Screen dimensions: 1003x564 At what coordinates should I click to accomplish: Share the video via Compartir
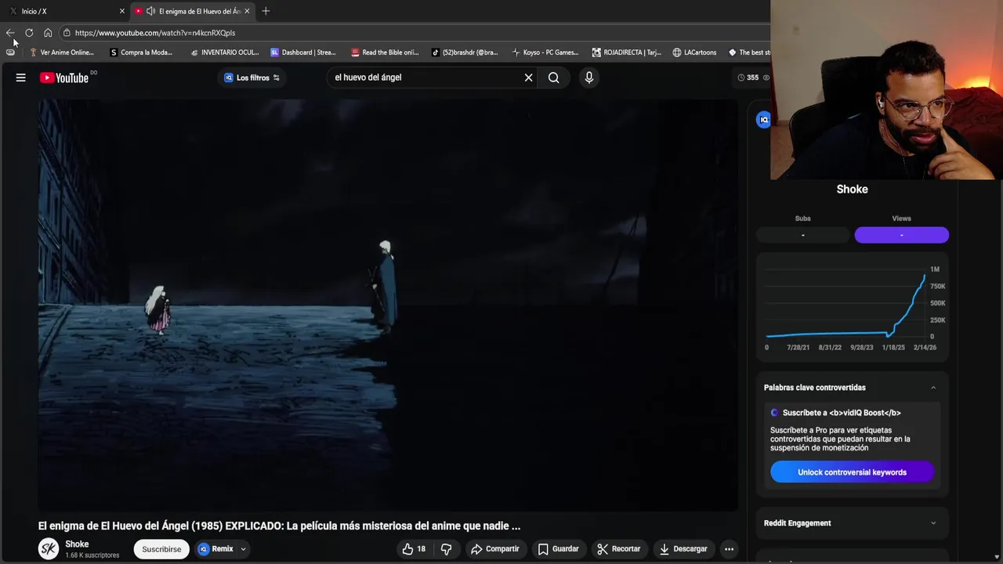[495, 549]
